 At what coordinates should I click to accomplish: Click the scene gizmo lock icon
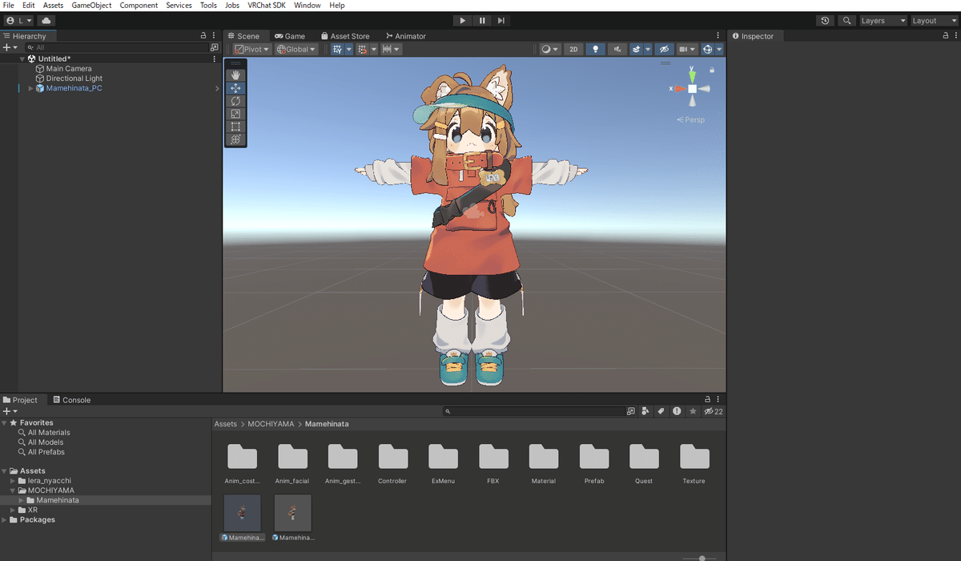click(712, 70)
